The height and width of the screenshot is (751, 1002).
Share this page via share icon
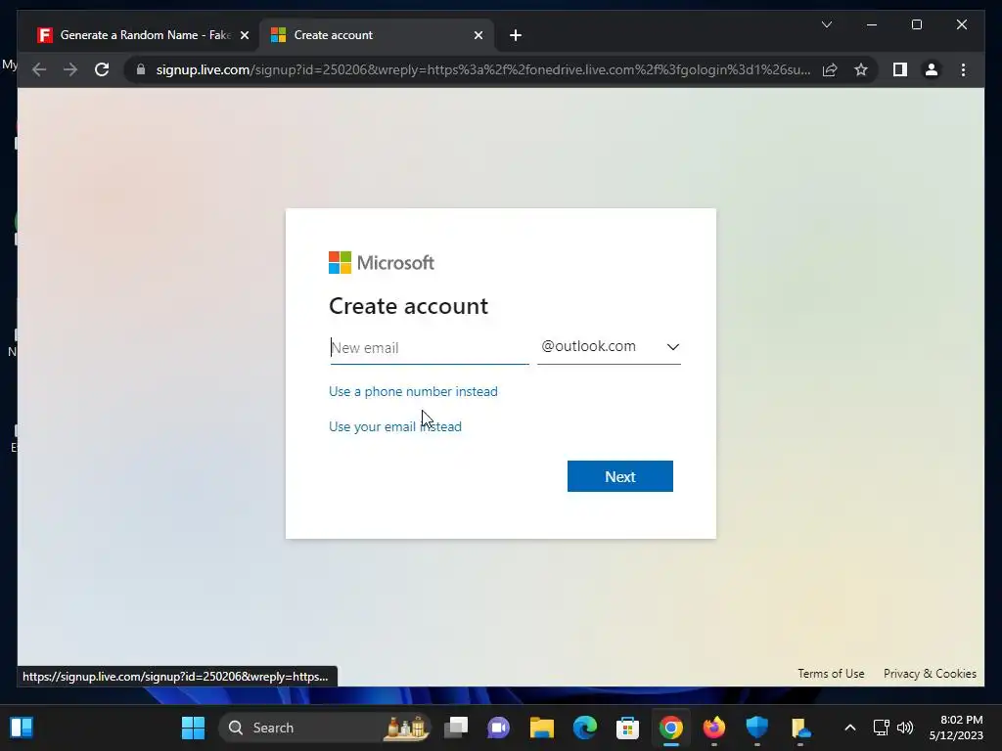tap(830, 69)
